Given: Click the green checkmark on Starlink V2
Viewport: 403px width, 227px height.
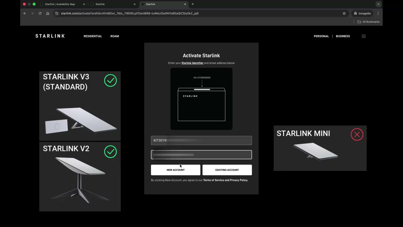Looking at the screenshot, I should click(x=111, y=152).
